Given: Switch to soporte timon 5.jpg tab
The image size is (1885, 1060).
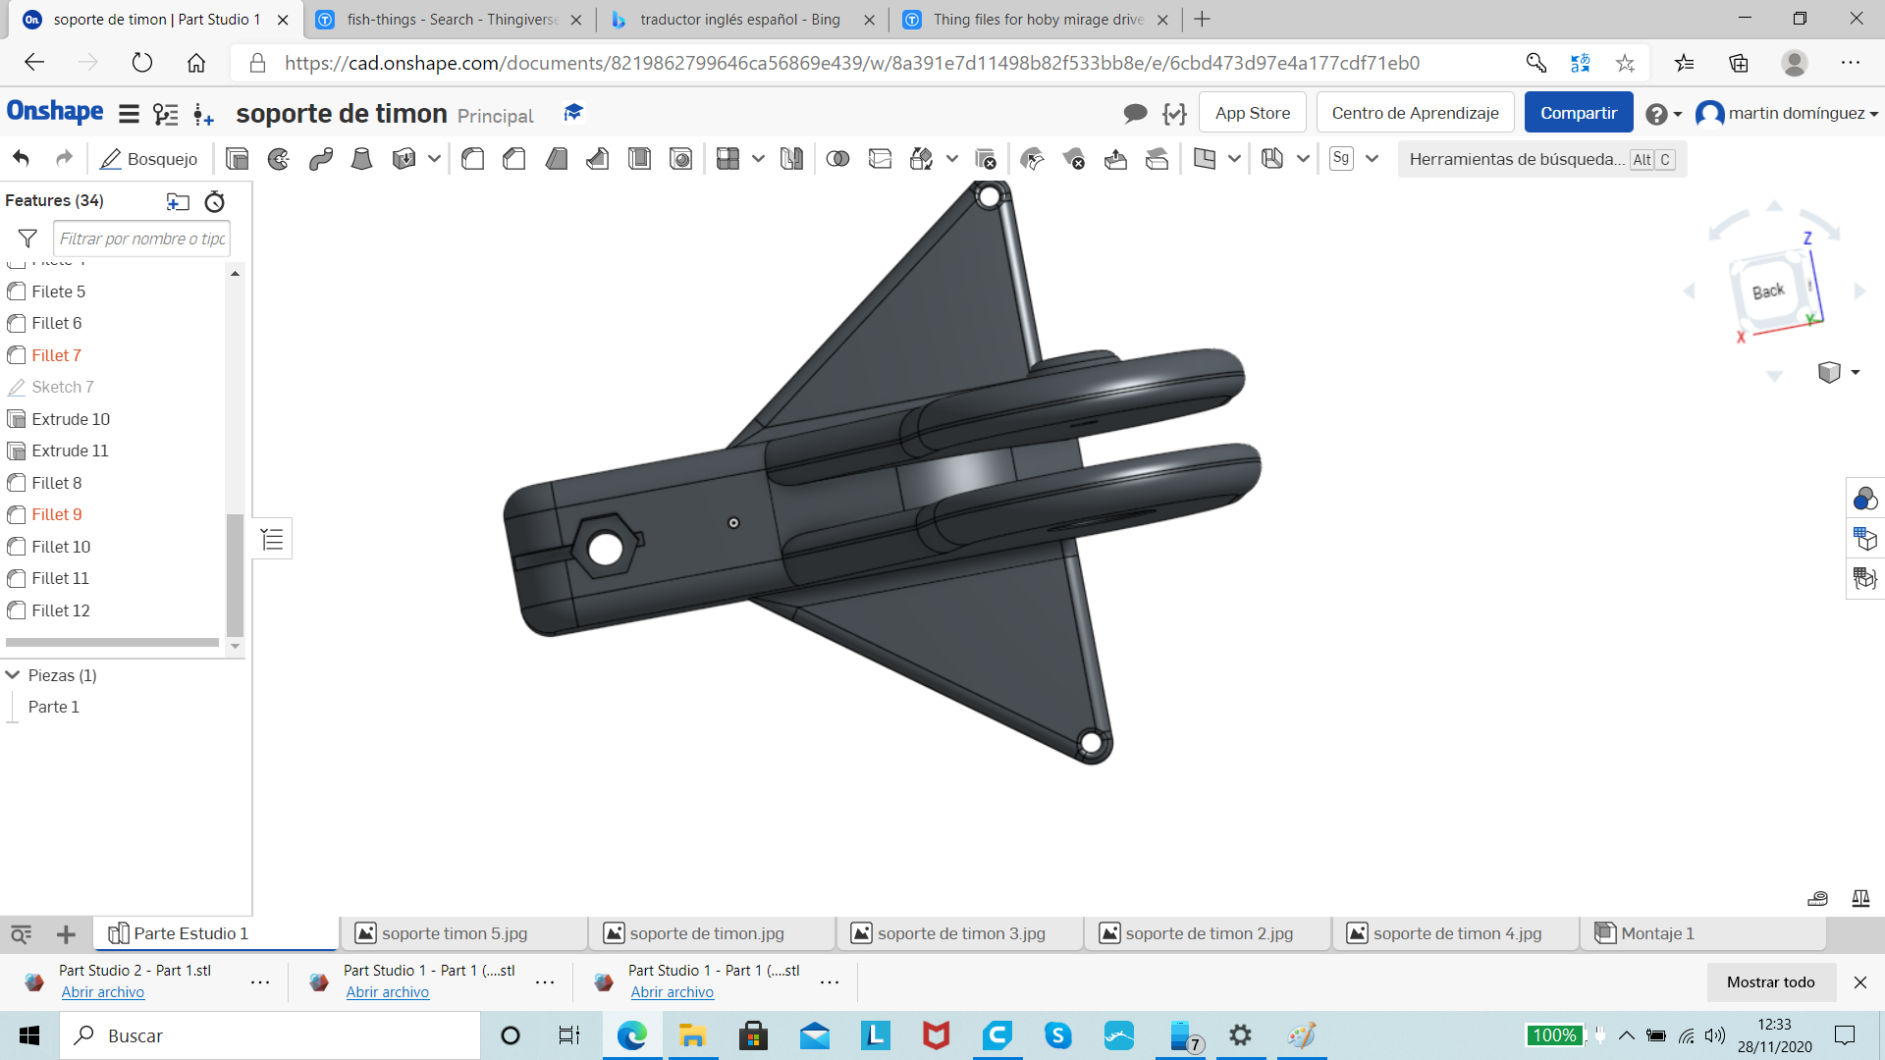Looking at the screenshot, I should point(463,933).
